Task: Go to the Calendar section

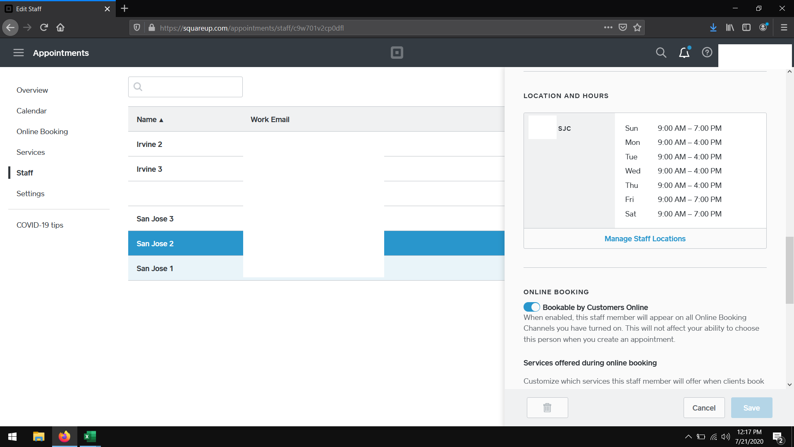Action: tap(31, 111)
